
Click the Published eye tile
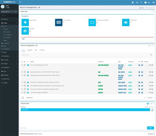tap(126, 22)
